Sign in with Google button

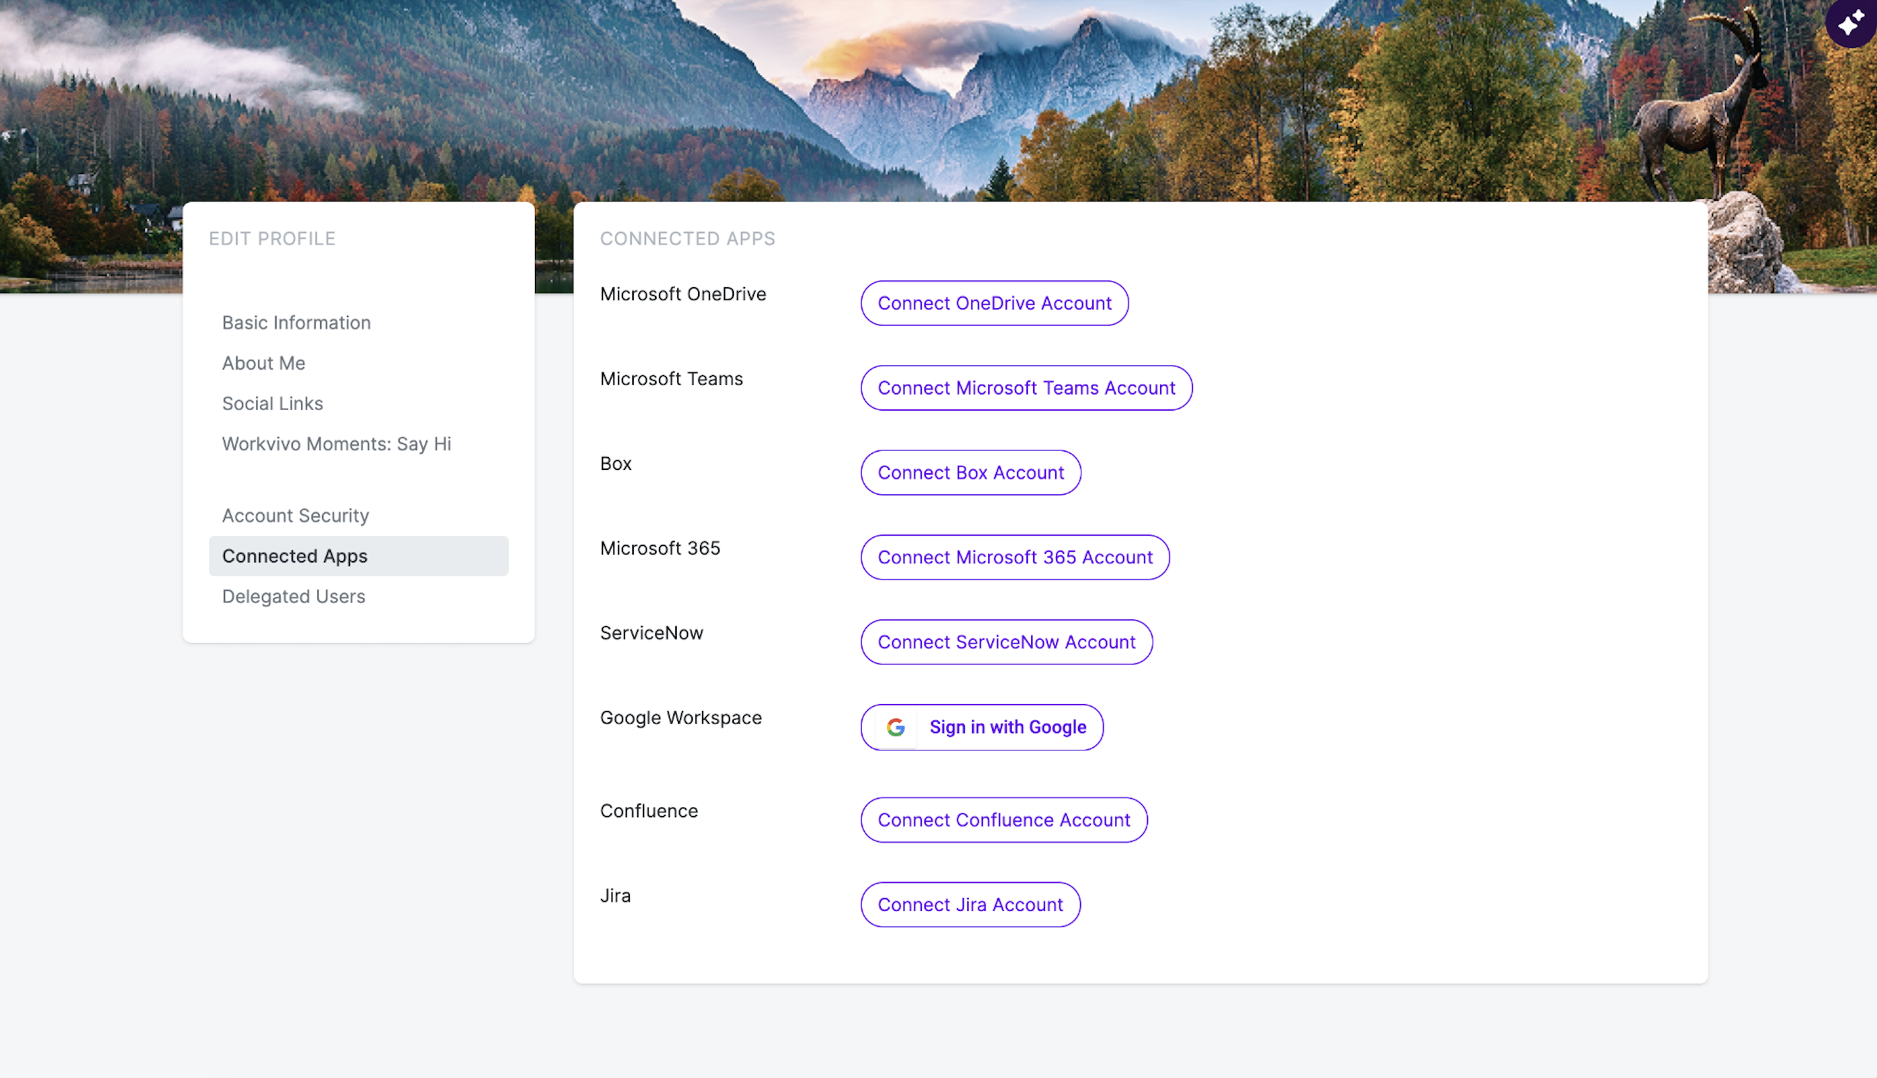(x=982, y=727)
